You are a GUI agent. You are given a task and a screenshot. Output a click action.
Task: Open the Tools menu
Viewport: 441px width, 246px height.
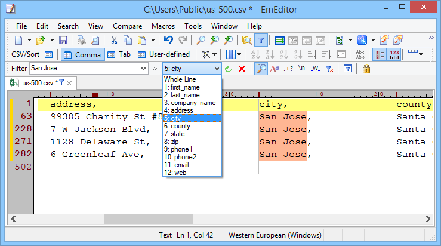(x=193, y=26)
